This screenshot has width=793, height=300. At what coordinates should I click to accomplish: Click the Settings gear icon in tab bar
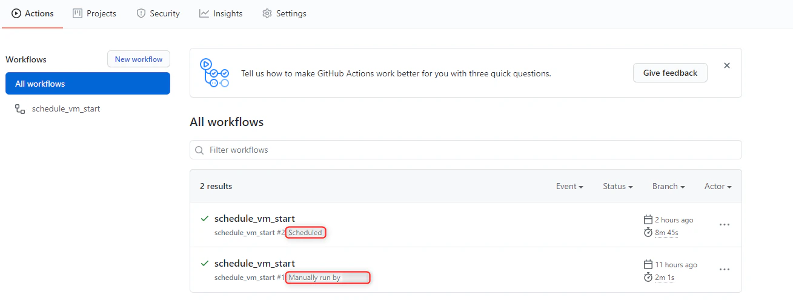[267, 13]
